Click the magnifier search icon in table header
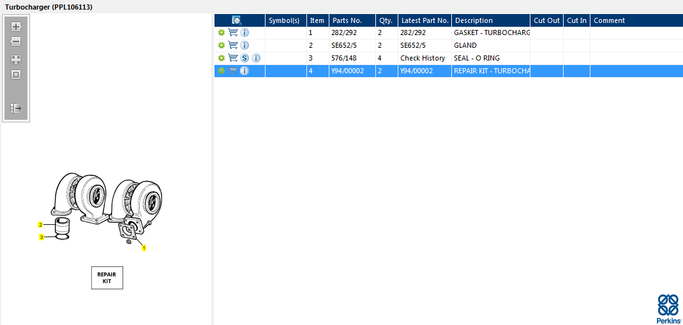This screenshot has height=325, width=683. [237, 20]
